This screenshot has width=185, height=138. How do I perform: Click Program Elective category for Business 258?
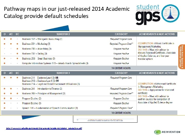coord(121,59)
